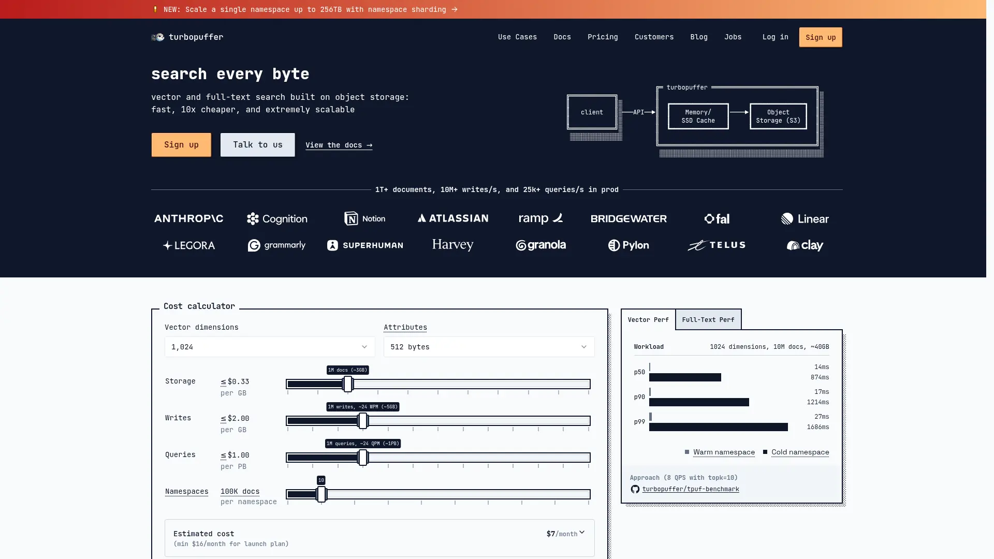Click the Granola customer logo
Viewport: 994px width, 559px height.
coord(540,245)
